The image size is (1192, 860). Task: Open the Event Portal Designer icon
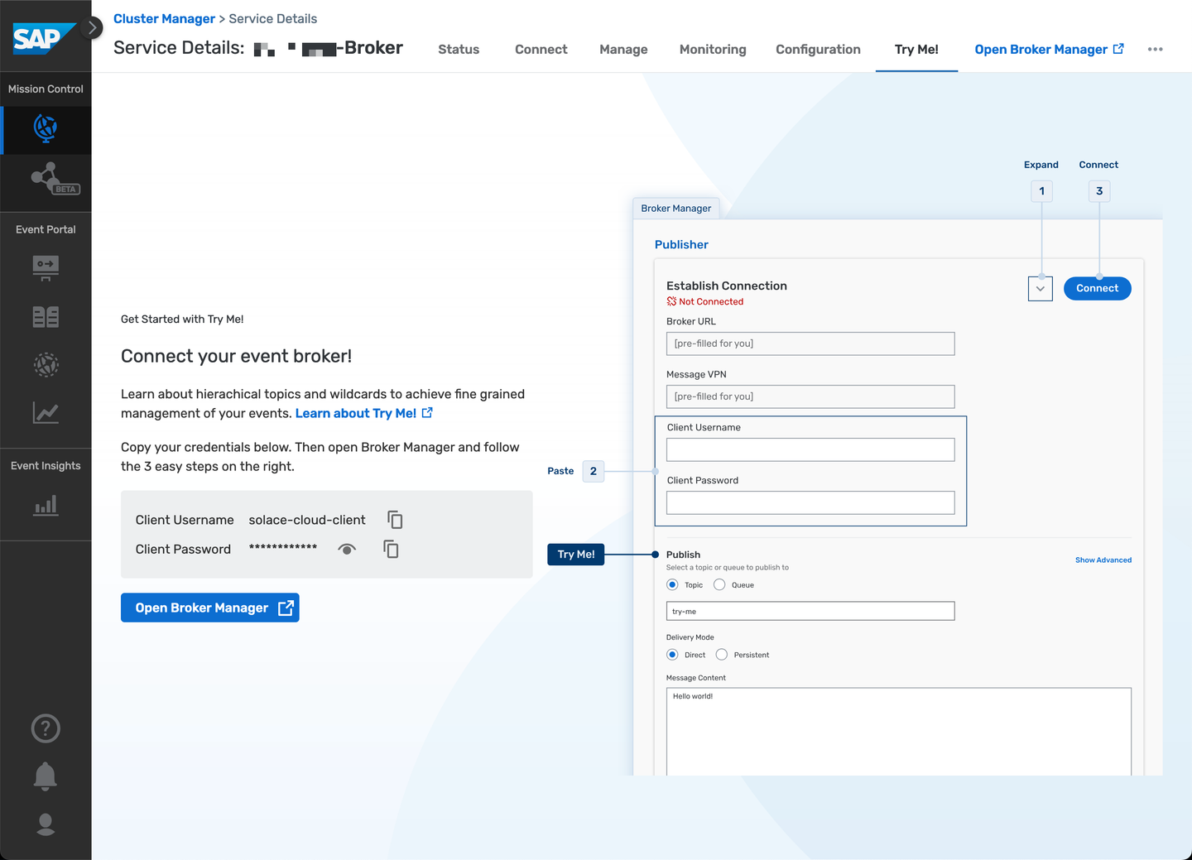(x=46, y=268)
